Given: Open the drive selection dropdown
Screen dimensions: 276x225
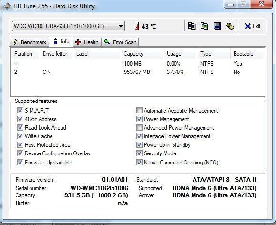Looking at the screenshot, I should tap(68, 26).
